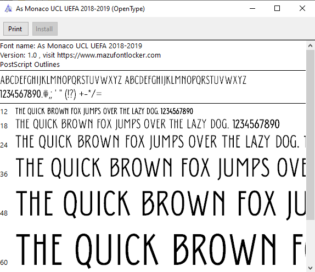Click the PostScript Outlines text
Image resolution: width=315 pixels, height=272 pixels.
(30, 65)
